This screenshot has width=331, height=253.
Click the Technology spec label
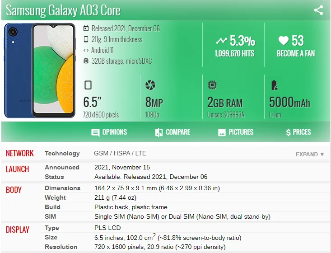(62, 153)
